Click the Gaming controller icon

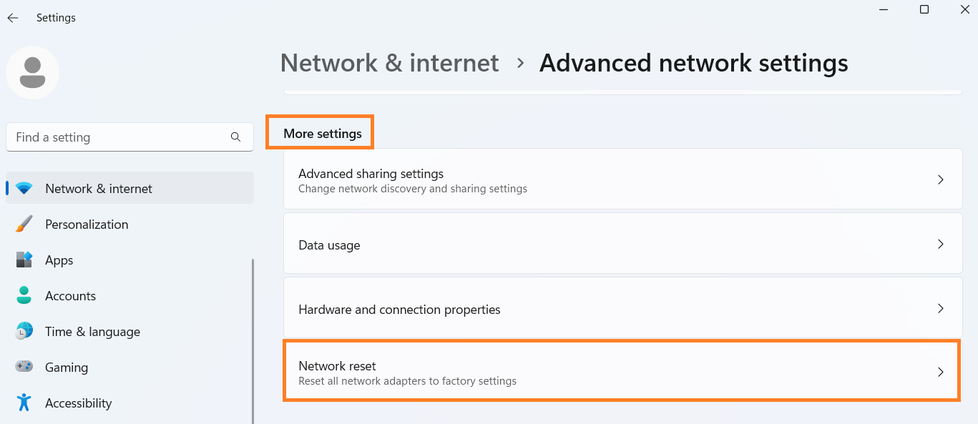click(24, 367)
